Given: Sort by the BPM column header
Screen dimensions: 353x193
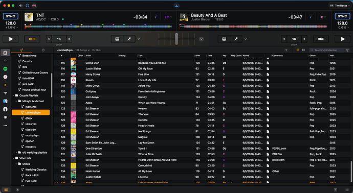Looking at the screenshot, I should click(x=197, y=56).
